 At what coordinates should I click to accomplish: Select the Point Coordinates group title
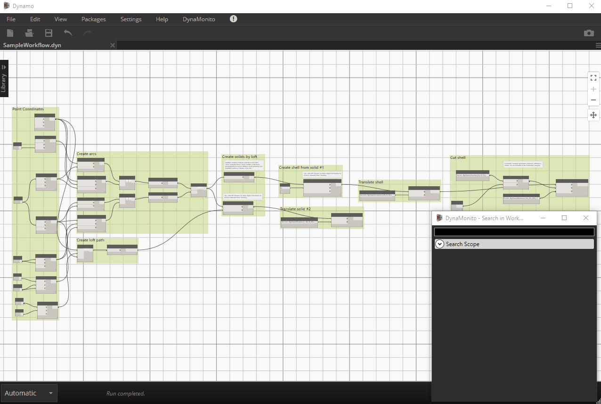point(28,109)
